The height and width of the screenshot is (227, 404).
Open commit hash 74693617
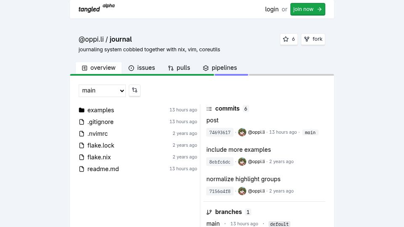point(220,132)
